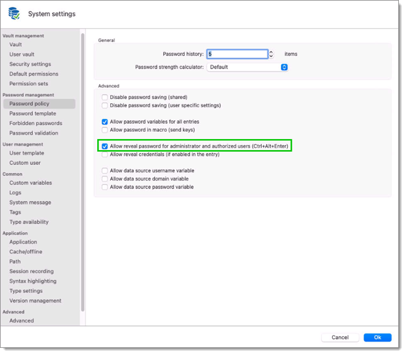Focus the Password history input field
Image resolution: width=405 pixels, height=354 pixels.
point(237,54)
